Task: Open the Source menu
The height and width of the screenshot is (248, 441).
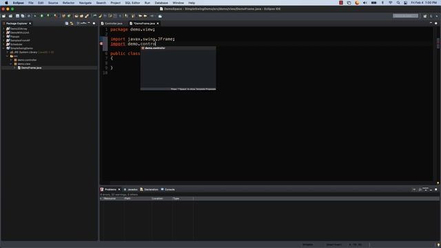Action: (53, 3)
